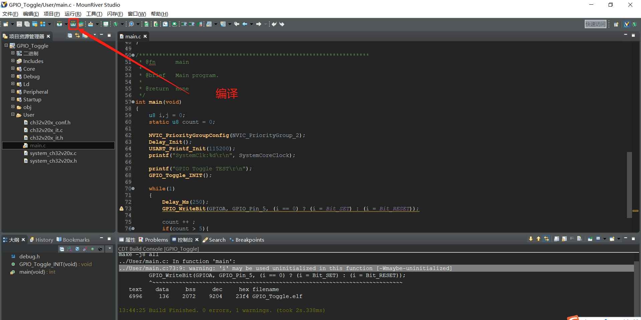Open dropdown next to the Debug bug icon
This screenshot has height=320, width=641.
(122, 24)
